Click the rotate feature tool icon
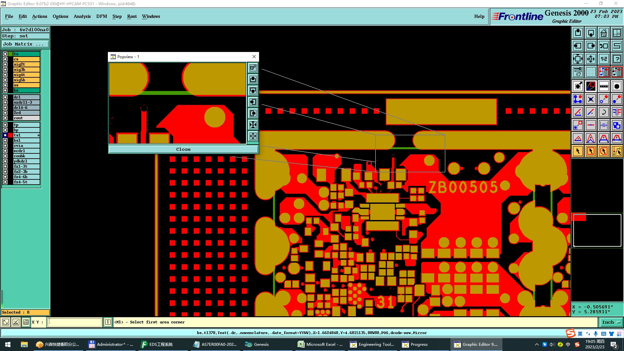Image resolution: width=624 pixels, height=351 pixels. point(604,112)
